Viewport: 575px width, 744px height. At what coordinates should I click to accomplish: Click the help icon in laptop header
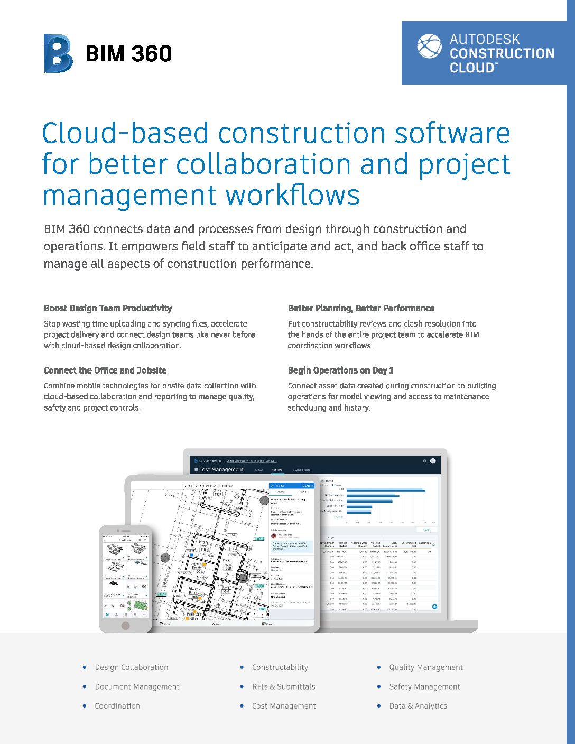[x=424, y=461]
